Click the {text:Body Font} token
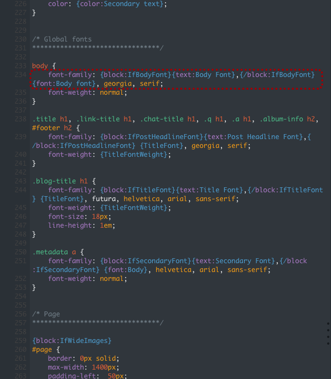This screenshot has height=379, width=331. pos(204,75)
